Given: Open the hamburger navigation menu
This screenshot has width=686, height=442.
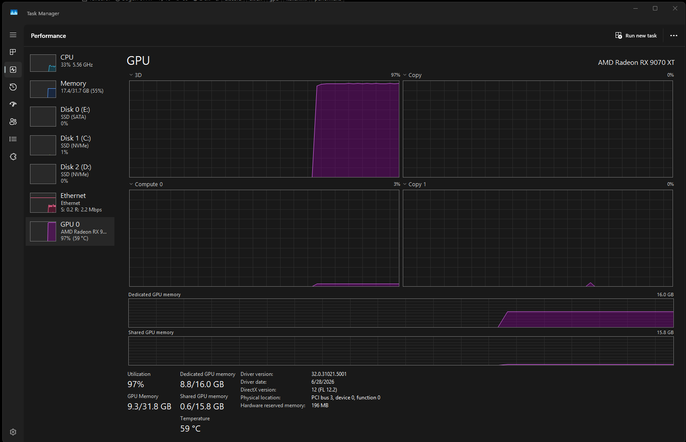Looking at the screenshot, I should point(13,35).
